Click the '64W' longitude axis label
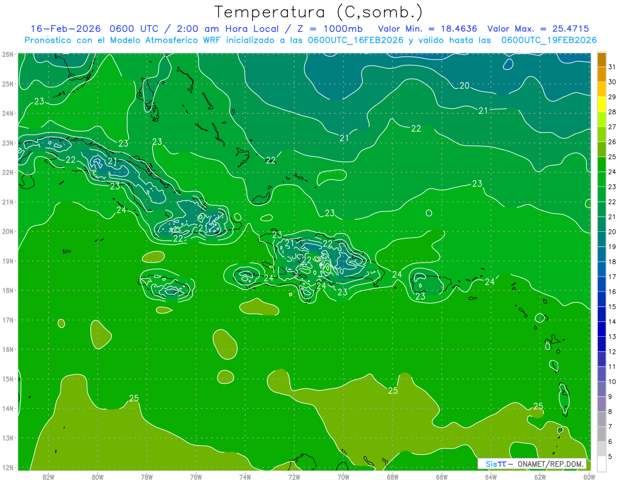Image resolution: width=626 pixels, height=484 pixels. pos(491,476)
